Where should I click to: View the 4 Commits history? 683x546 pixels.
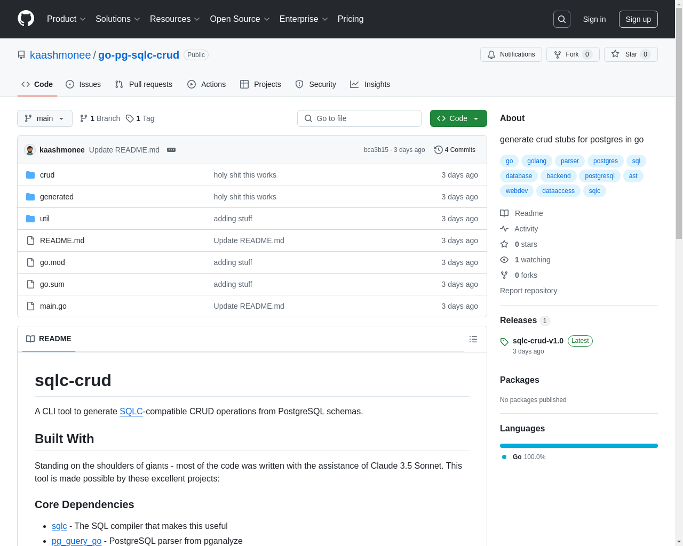(x=455, y=150)
